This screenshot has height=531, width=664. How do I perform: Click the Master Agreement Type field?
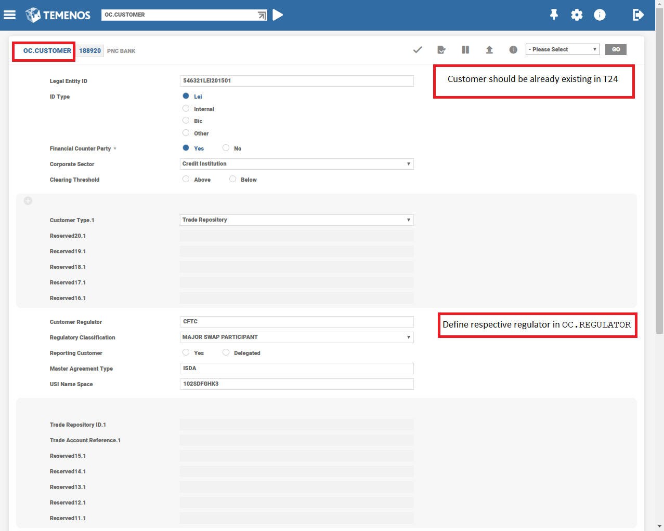coord(296,369)
